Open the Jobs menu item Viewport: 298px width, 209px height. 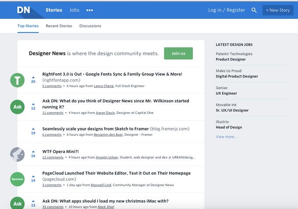point(74,10)
